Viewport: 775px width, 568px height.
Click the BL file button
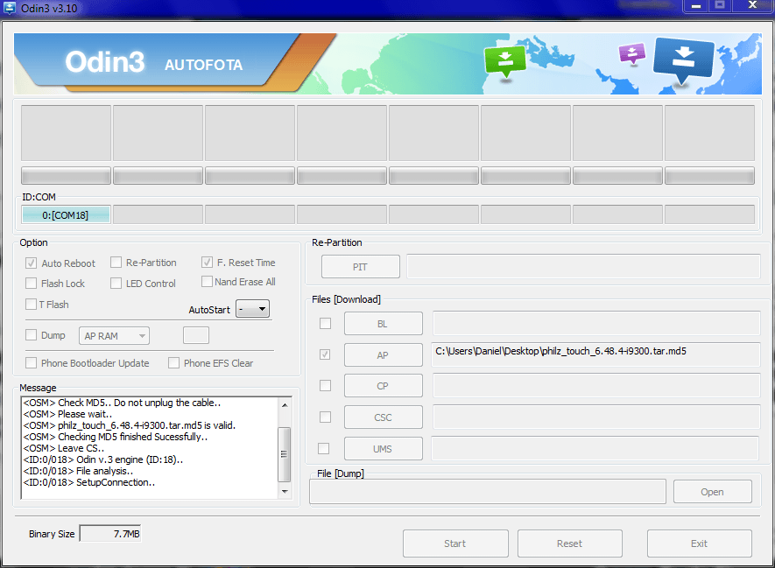(383, 324)
